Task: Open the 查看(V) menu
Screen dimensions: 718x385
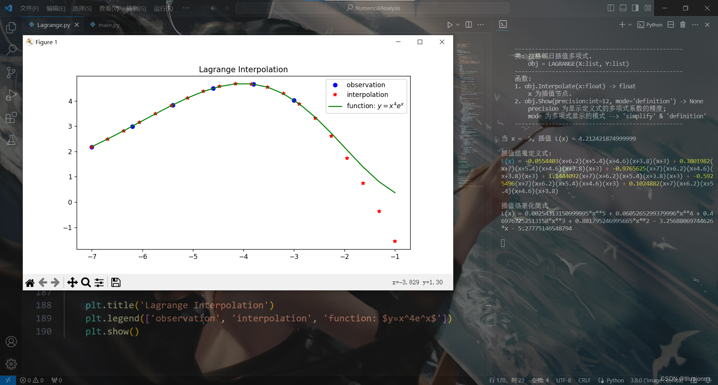Action: (109, 8)
